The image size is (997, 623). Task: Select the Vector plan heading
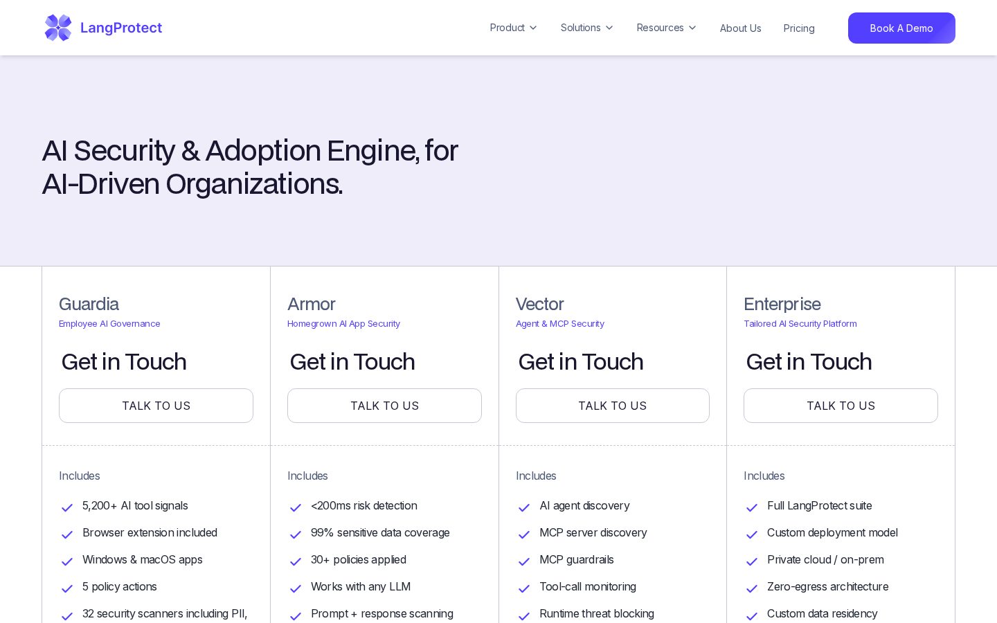point(540,304)
